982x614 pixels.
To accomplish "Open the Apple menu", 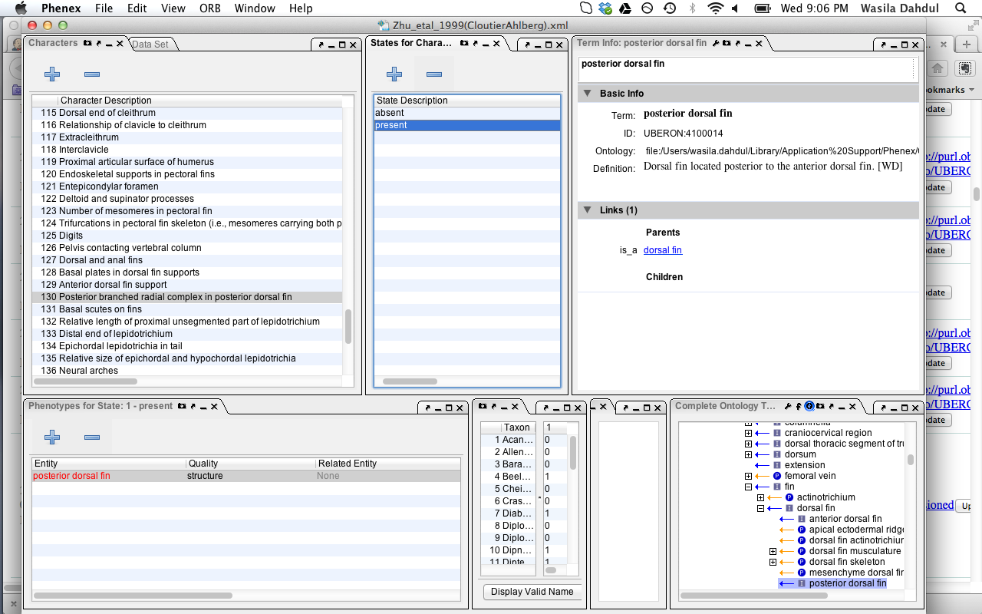I will coord(21,8).
